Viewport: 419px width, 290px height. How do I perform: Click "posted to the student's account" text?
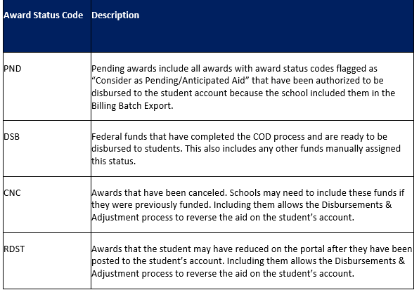point(157,261)
